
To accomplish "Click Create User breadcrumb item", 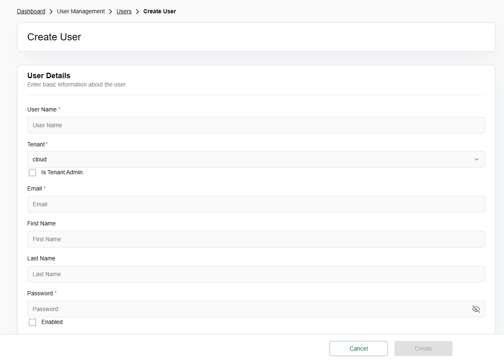I will [x=160, y=12].
